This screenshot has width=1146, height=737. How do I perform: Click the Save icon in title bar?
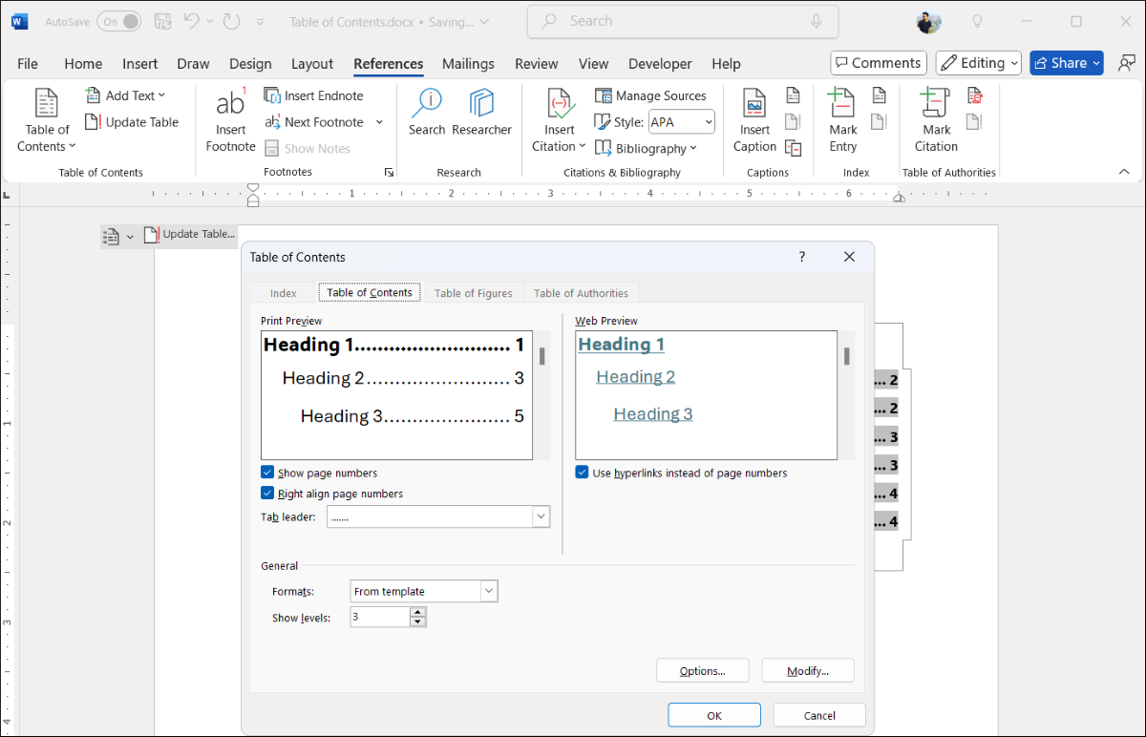(162, 21)
